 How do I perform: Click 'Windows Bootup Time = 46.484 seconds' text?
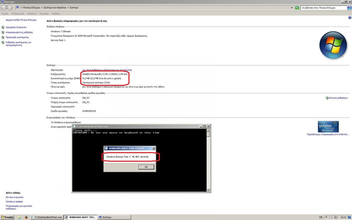click(127, 157)
